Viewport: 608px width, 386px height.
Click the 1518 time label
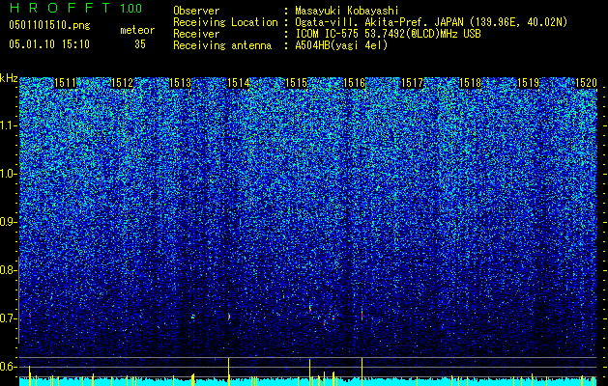[470, 83]
